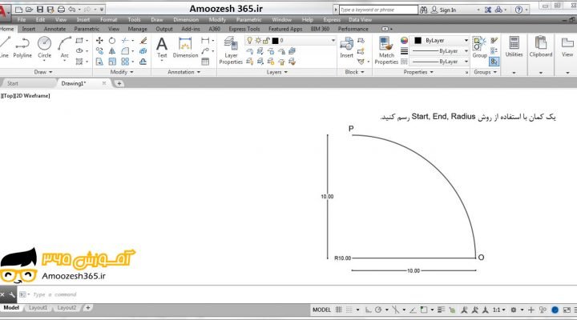Open the Utilities panel icon
This screenshot has width=577, height=320.
click(514, 47)
